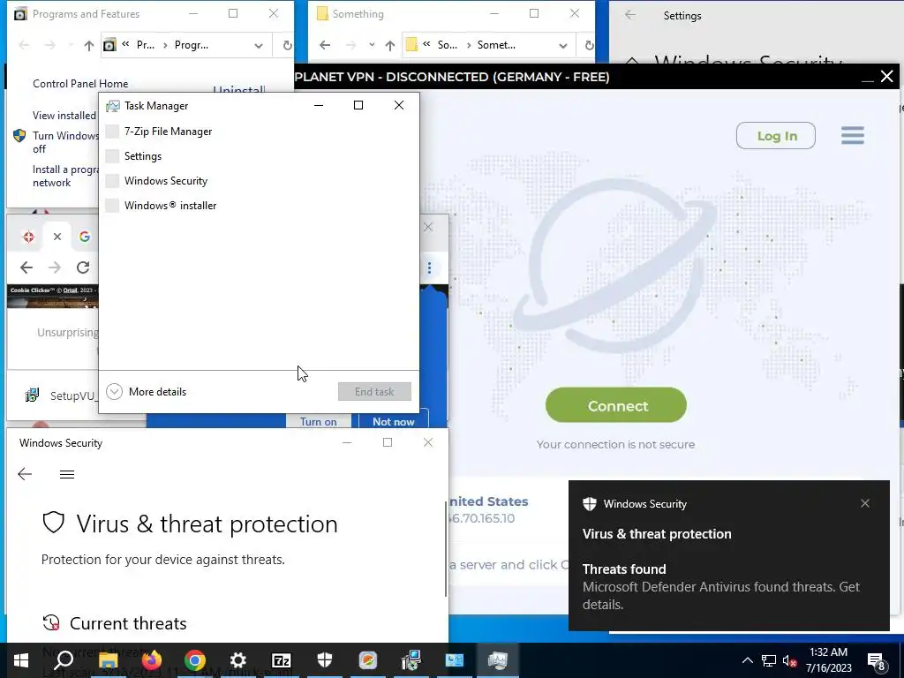This screenshot has width=904, height=678.
Task: Select Windows Security row in Task Manager
Action: 259,181
